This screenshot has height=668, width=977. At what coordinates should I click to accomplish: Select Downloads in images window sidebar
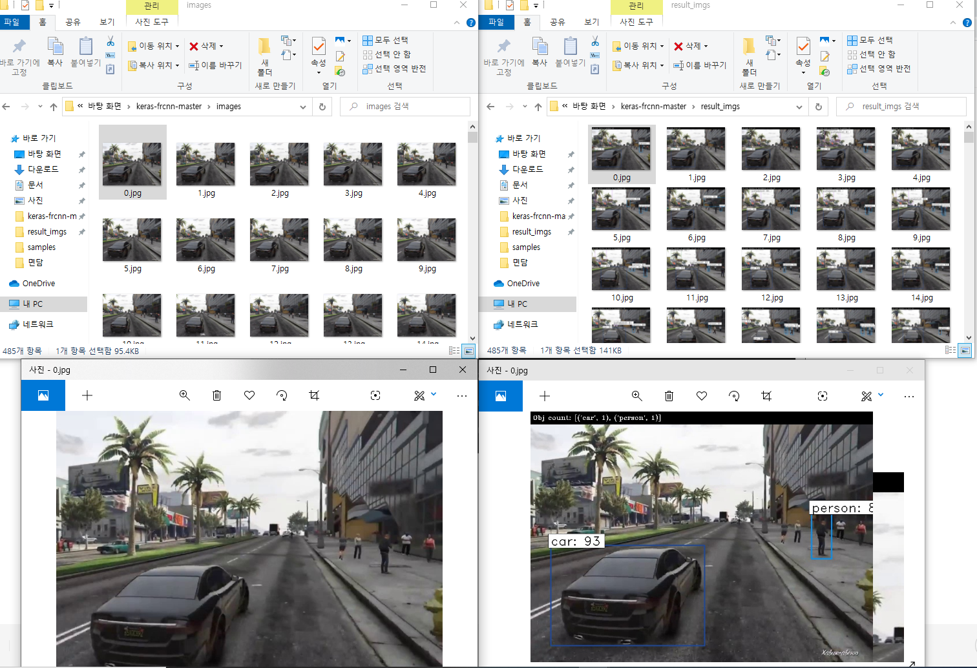coord(43,169)
